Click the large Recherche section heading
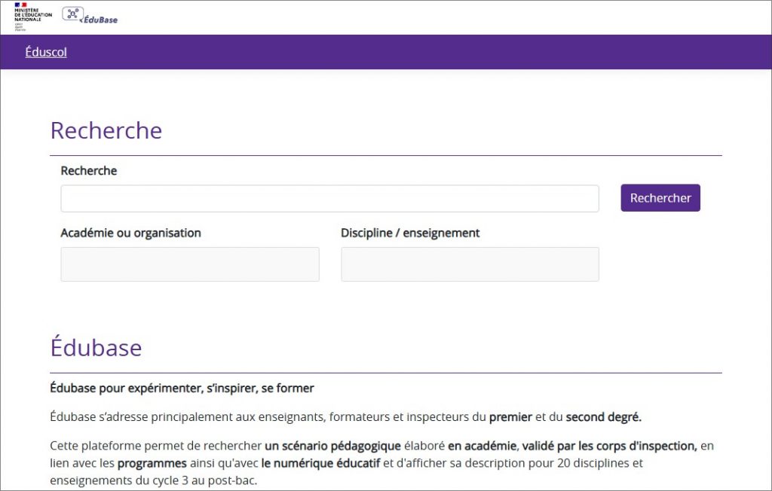 click(x=106, y=130)
